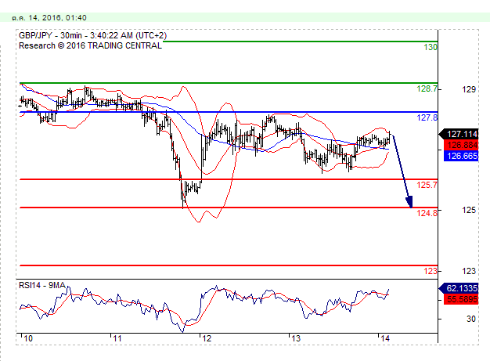490x361 pixels.
Task: Click the RSI14 - 9MA indicator label
Action: point(41,285)
